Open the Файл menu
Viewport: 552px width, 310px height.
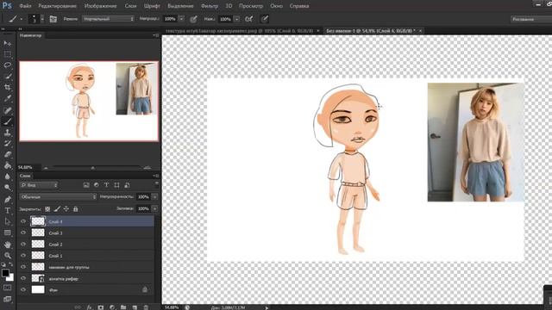(25, 6)
